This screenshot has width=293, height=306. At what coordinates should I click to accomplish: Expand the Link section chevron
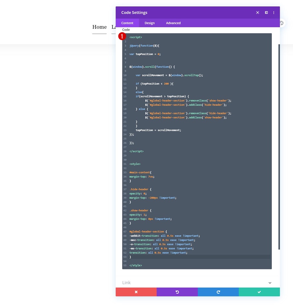270,283
